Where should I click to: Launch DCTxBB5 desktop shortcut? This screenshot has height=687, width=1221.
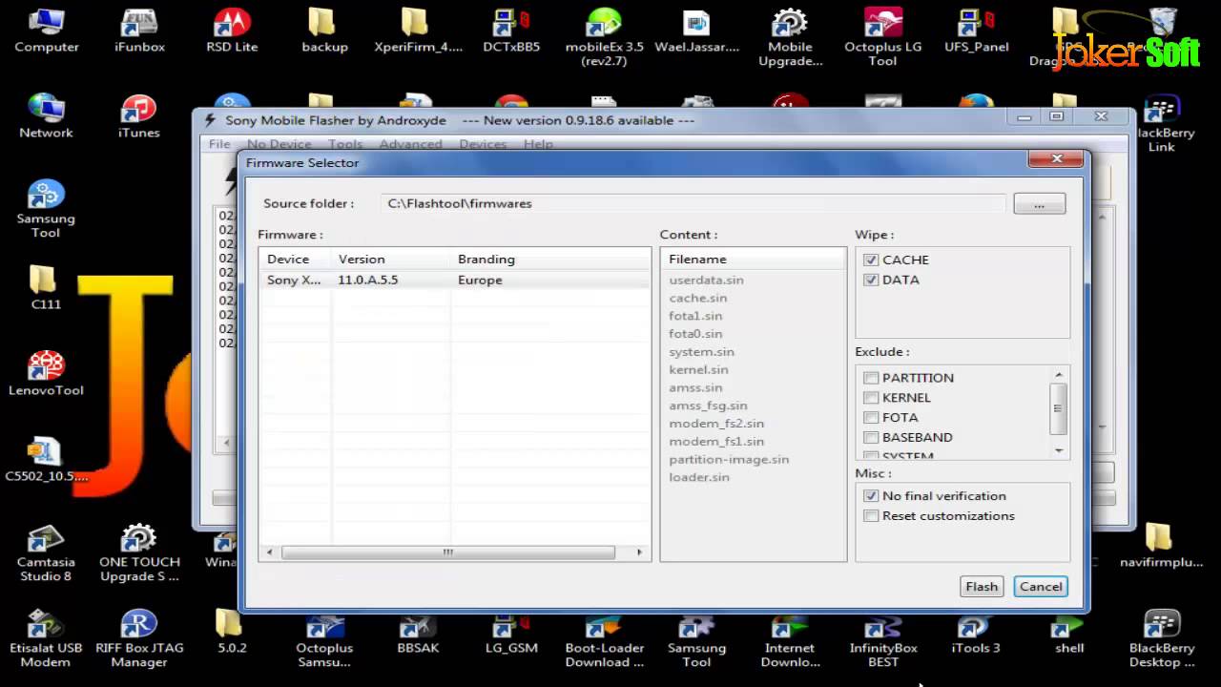[511, 31]
